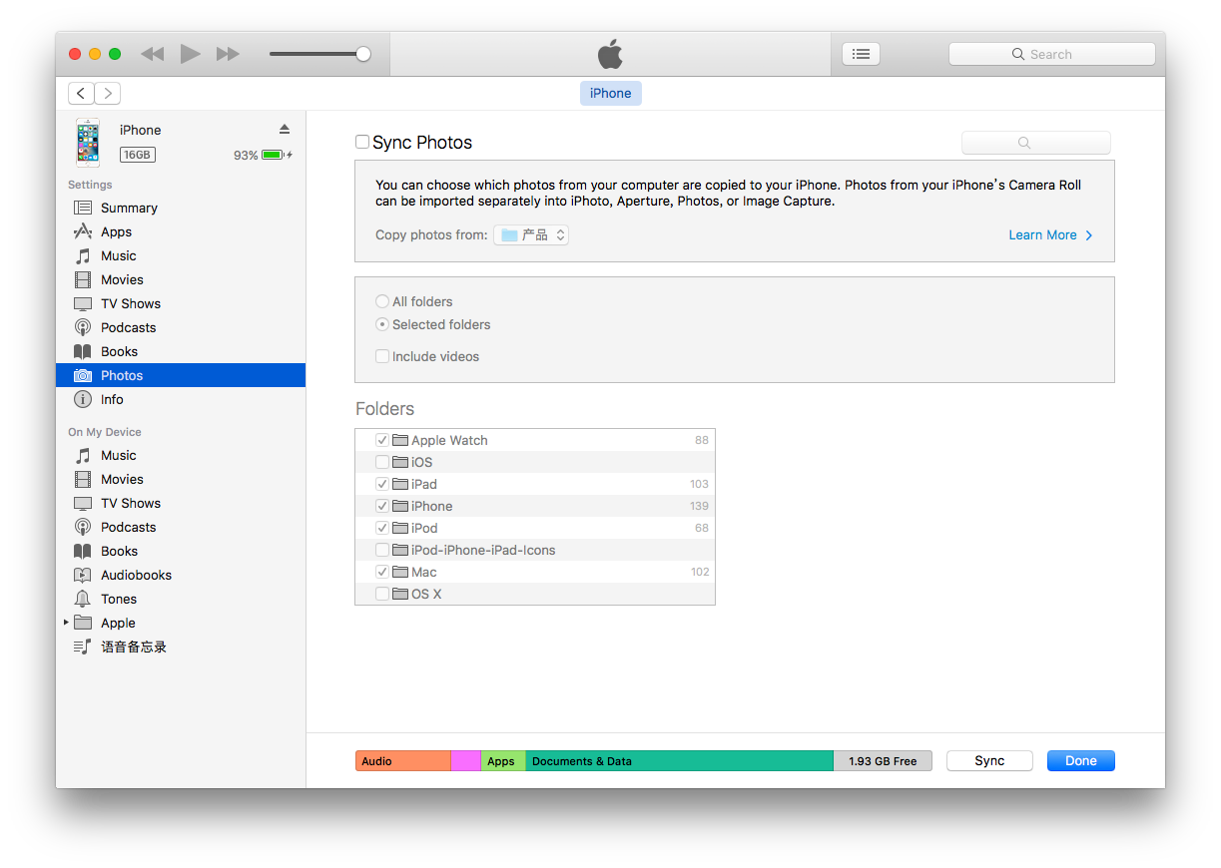Enable the Sync Photos checkbox
This screenshot has height=868, width=1221.
point(362,142)
